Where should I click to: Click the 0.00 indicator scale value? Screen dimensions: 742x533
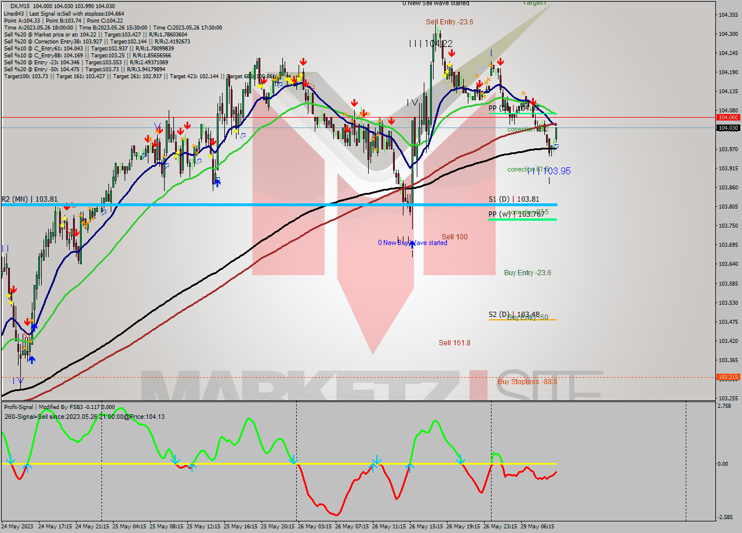click(723, 463)
